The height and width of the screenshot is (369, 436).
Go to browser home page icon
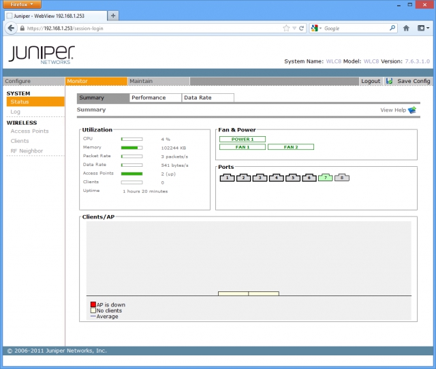coord(406,28)
